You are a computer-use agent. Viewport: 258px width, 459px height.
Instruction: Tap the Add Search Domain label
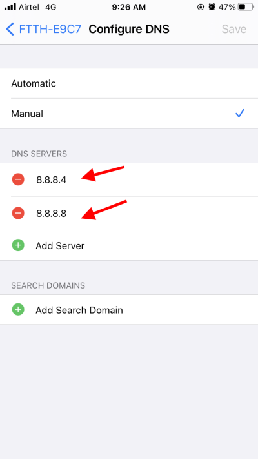tap(79, 310)
